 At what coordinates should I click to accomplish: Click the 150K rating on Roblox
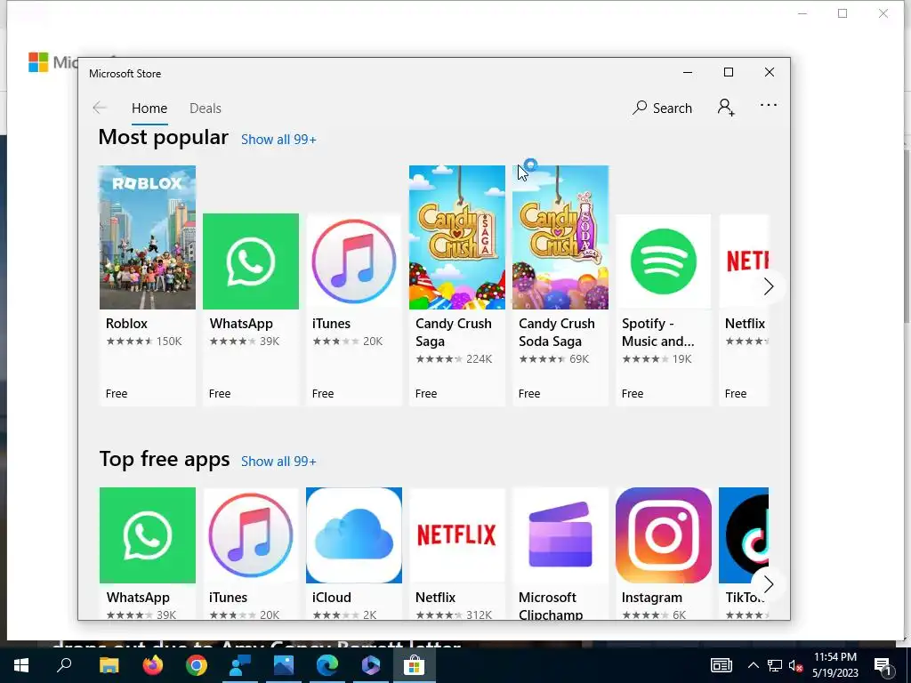tap(169, 341)
